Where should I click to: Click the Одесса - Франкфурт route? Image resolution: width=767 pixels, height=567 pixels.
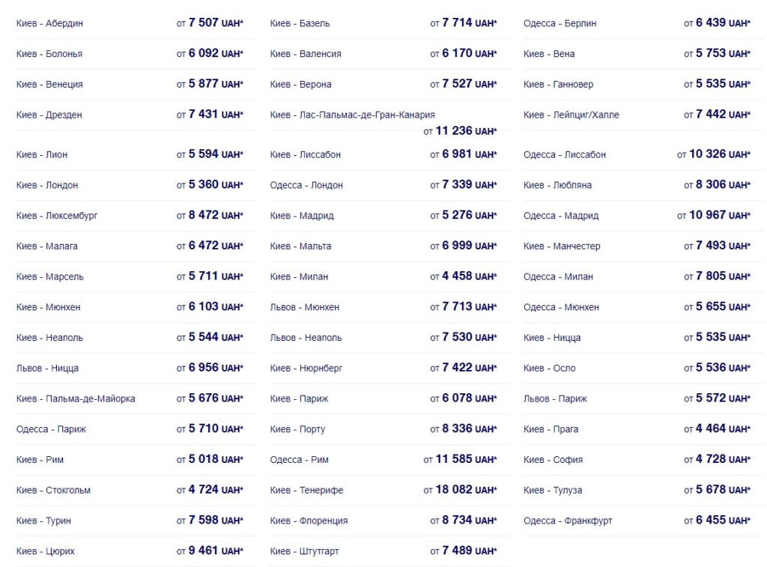[568, 521]
